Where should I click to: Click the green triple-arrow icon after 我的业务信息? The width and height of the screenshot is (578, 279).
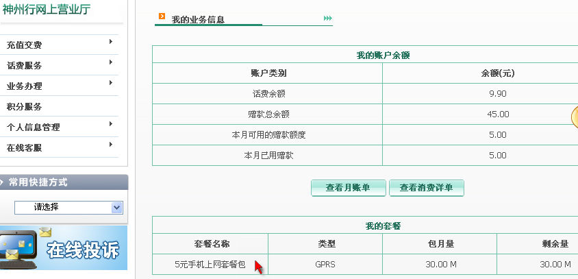pyautogui.click(x=328, y=19)
